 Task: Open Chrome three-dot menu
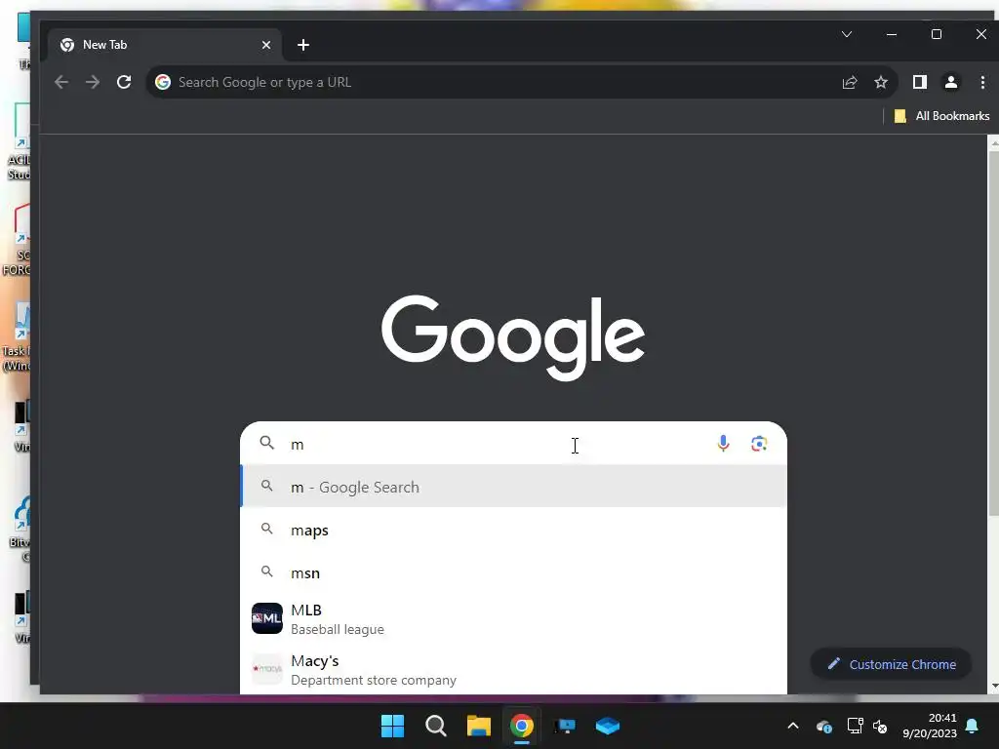(981, 82)
